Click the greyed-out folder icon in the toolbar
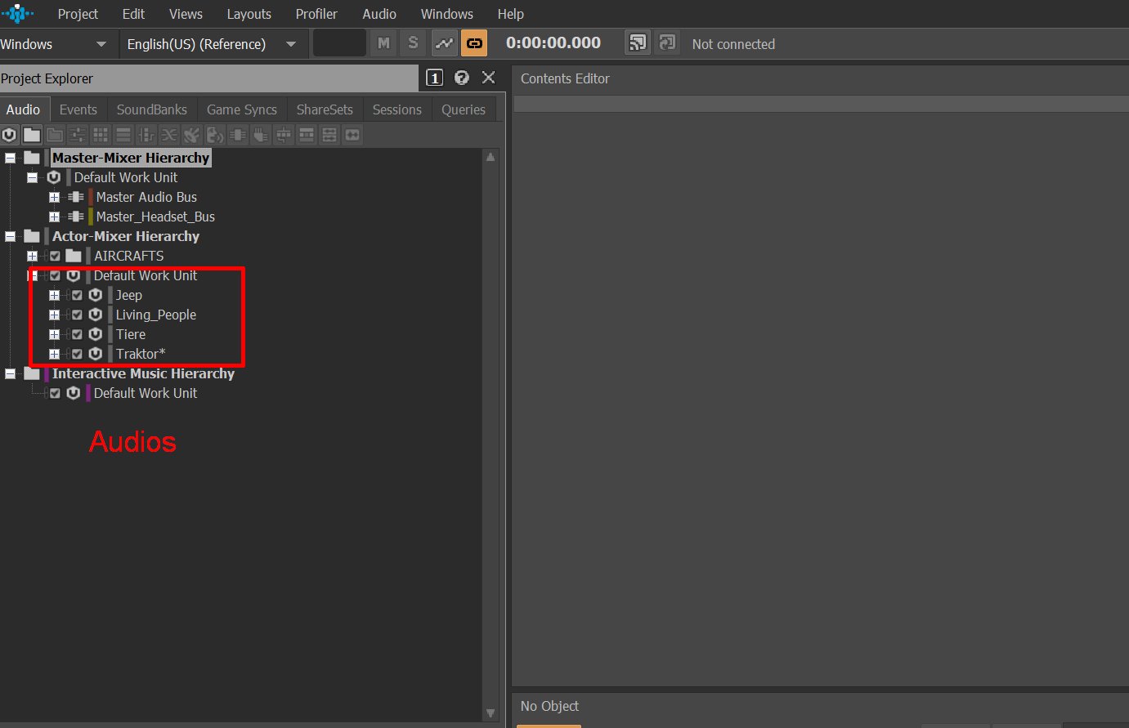Screen dimensions: 1129x728 [55, 135]
